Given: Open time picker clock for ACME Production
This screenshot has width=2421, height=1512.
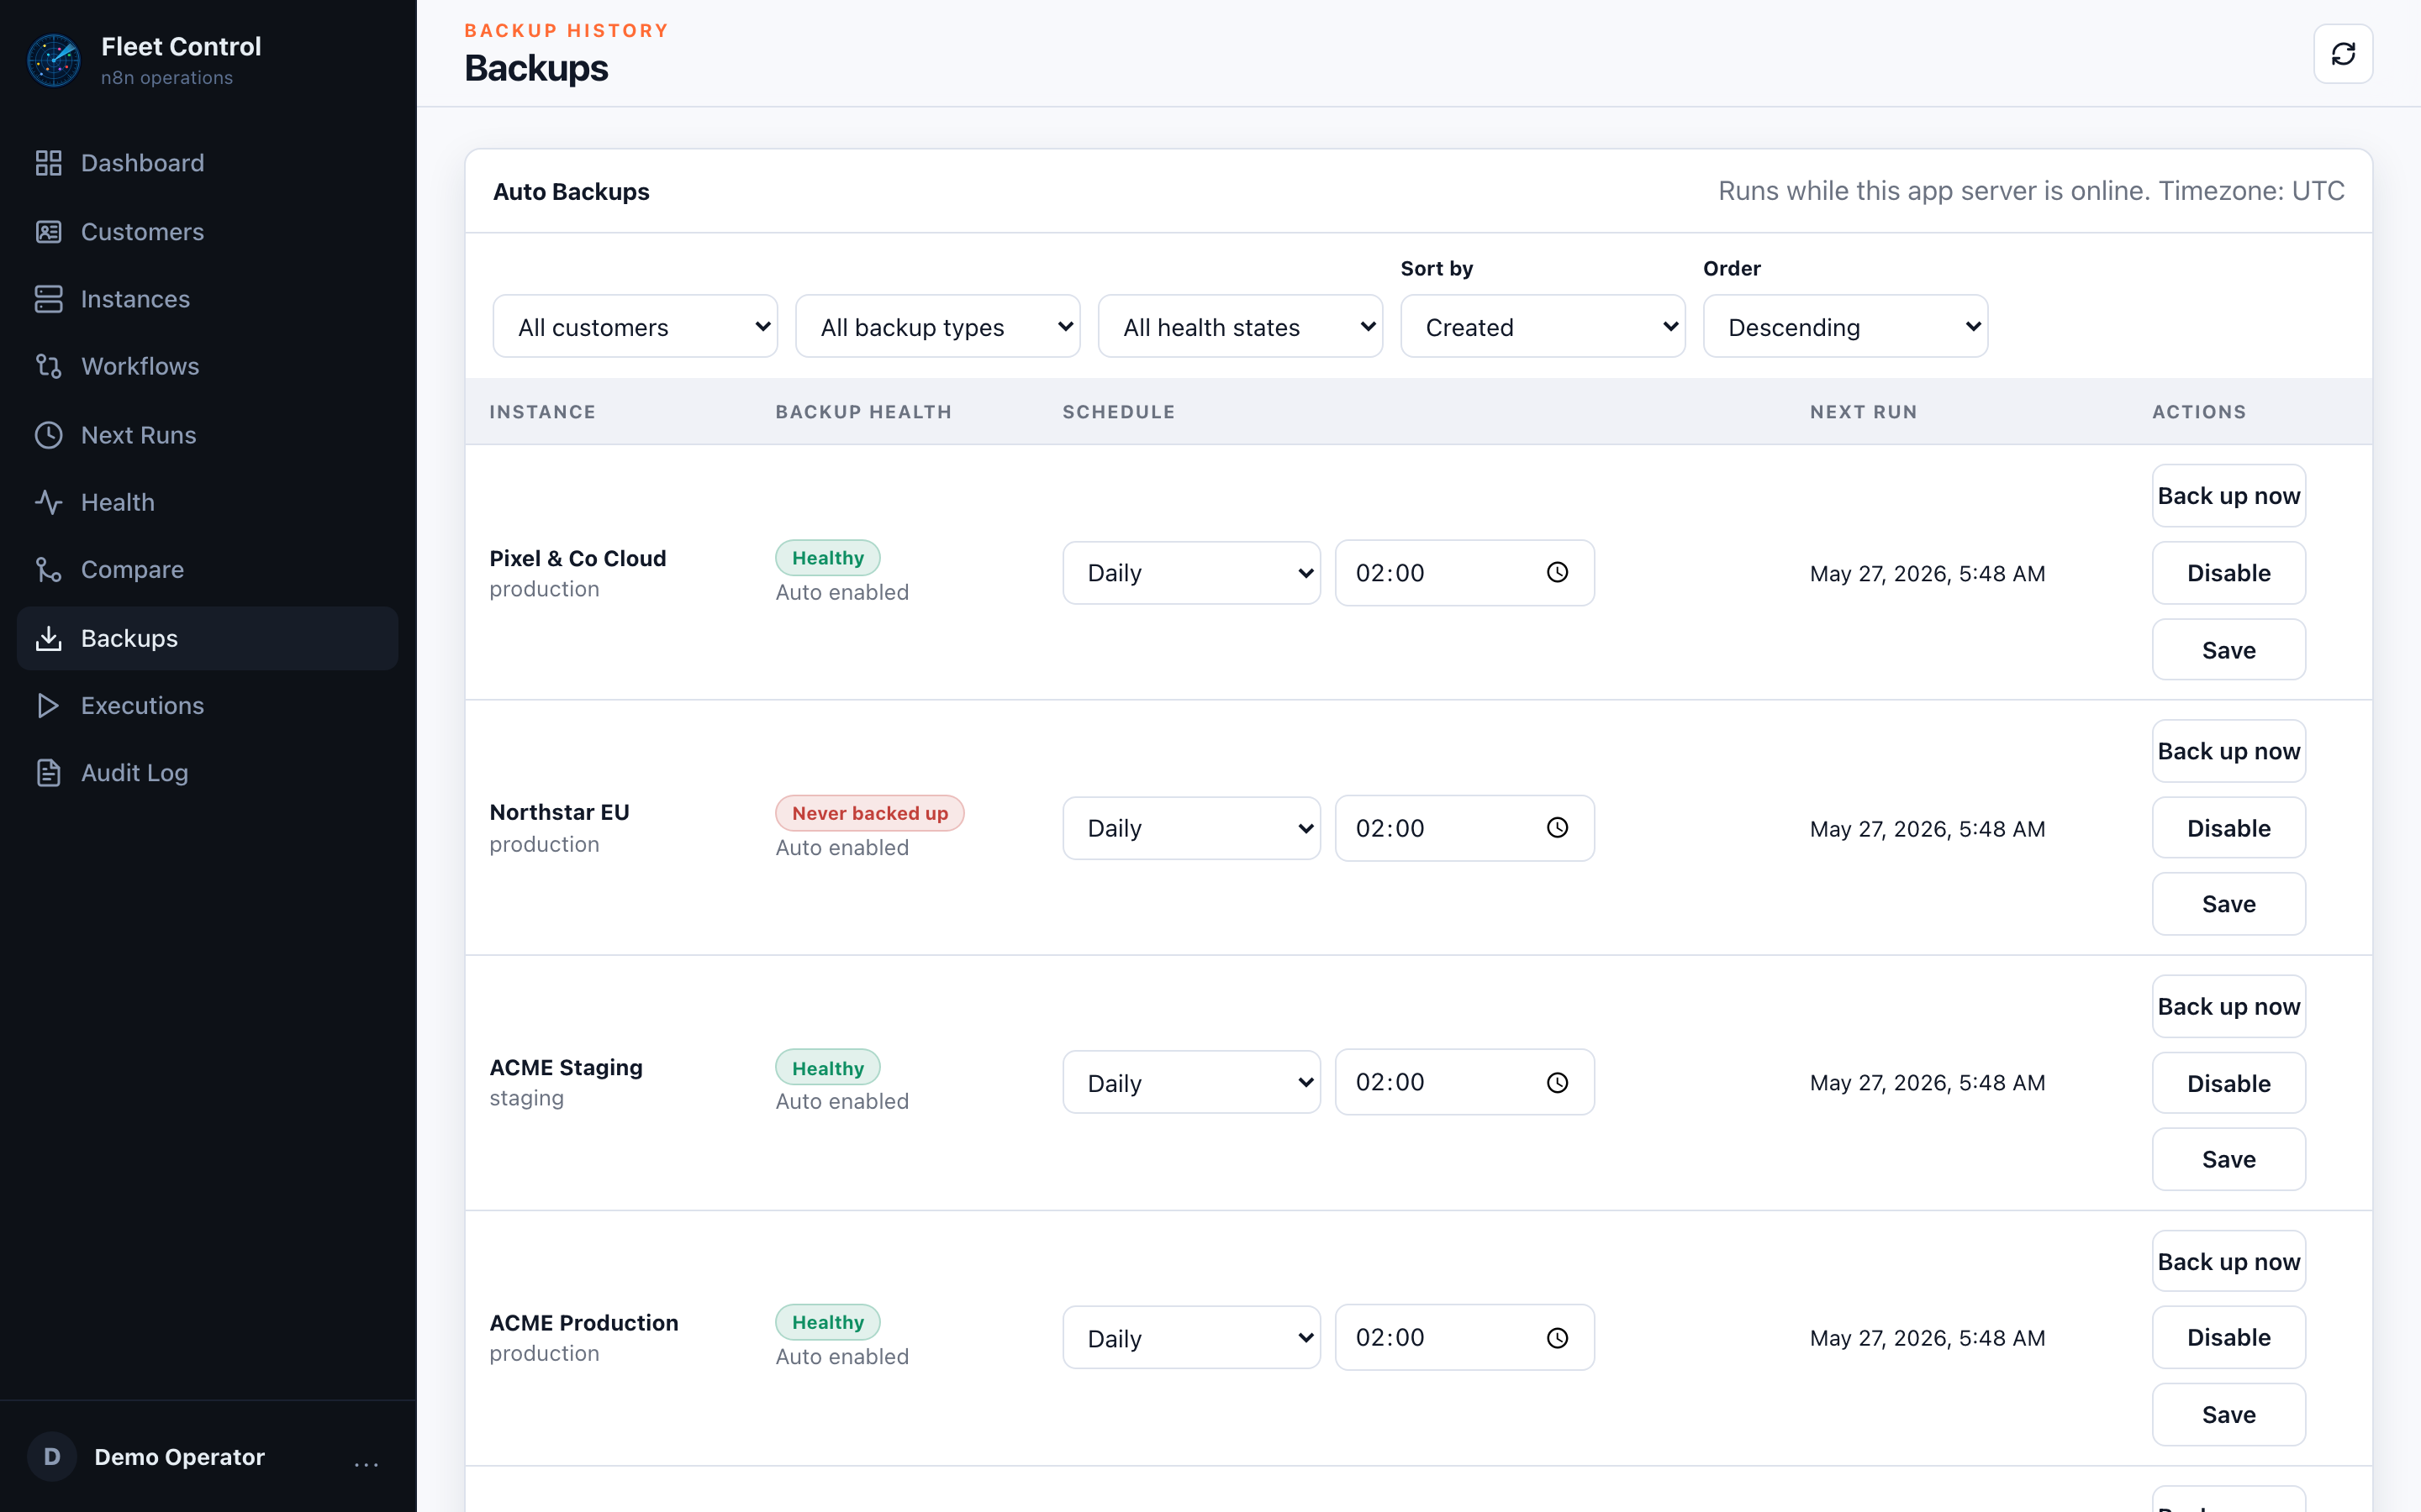Looking at the screenshot, I should click(x=1558, y=1338).
